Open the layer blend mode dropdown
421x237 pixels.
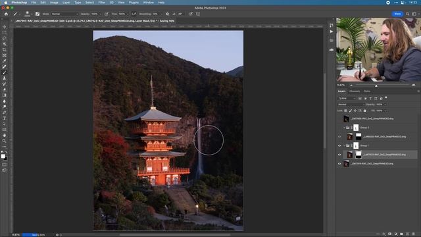click(x=351, y=105)
